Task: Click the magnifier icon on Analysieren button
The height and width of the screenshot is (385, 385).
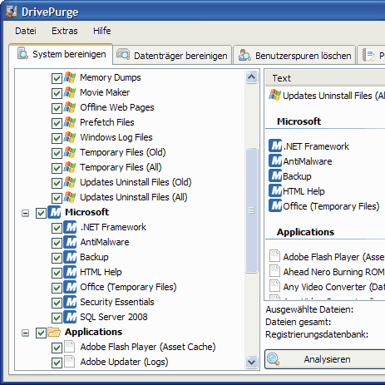Action: [274, 359]
